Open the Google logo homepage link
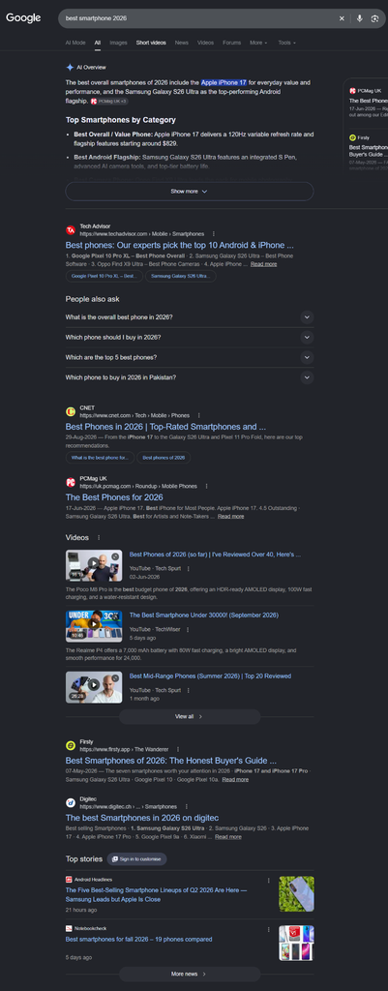This screenshot has width=388, height=991. pos(23,18)
